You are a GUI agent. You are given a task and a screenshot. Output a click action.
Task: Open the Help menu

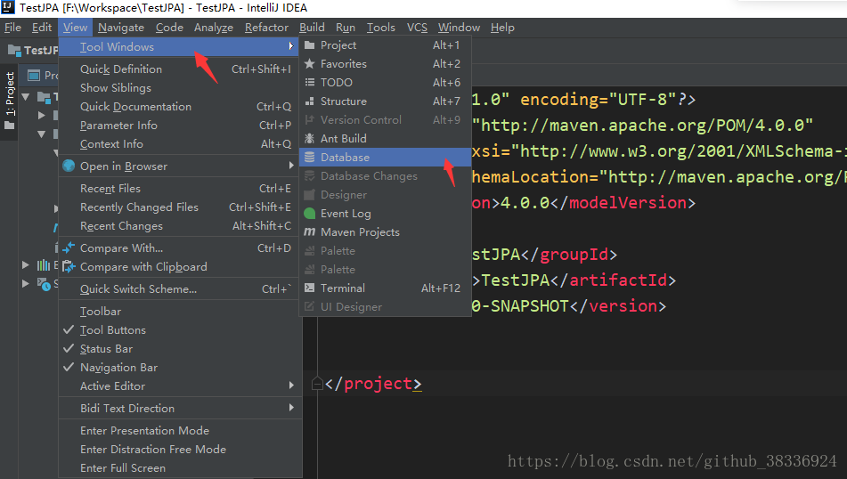(502, 28)
